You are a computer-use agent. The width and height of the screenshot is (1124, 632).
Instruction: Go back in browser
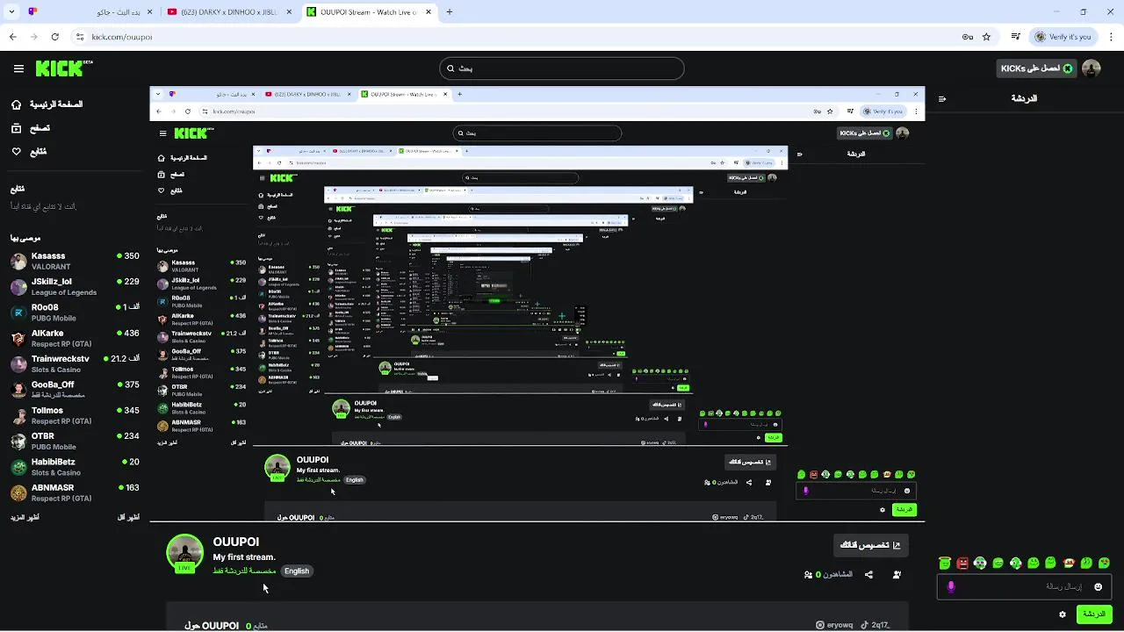click(12, 37)
